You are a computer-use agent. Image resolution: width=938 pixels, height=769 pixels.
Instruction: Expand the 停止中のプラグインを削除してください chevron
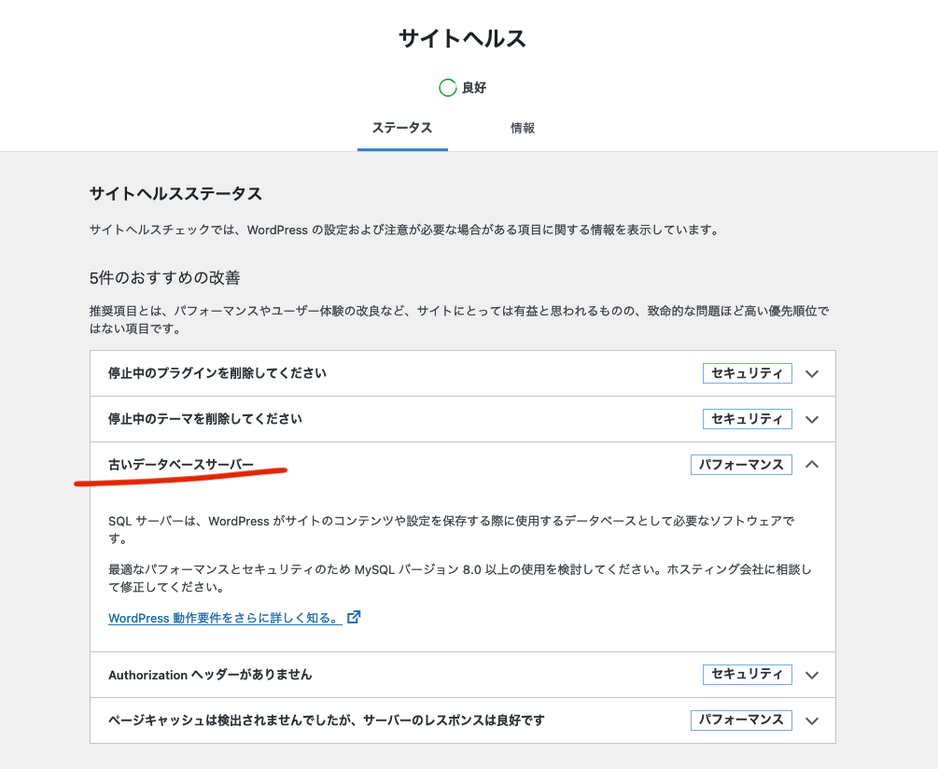click(812, 373)
